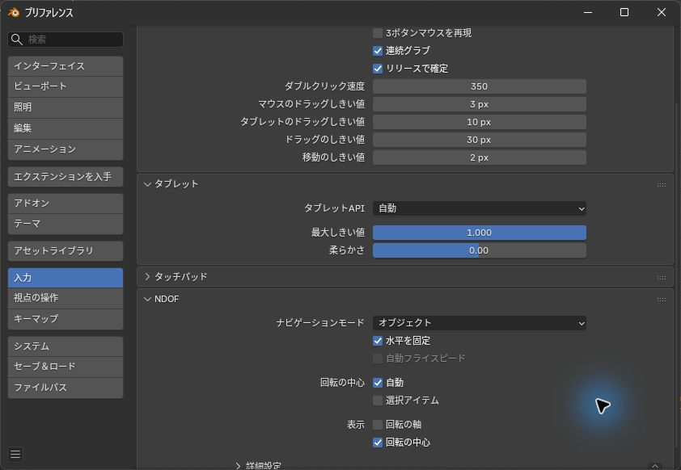Collapse the タブレット panel
The width and height of the screenshot is (681, 470).
[148, 184]
